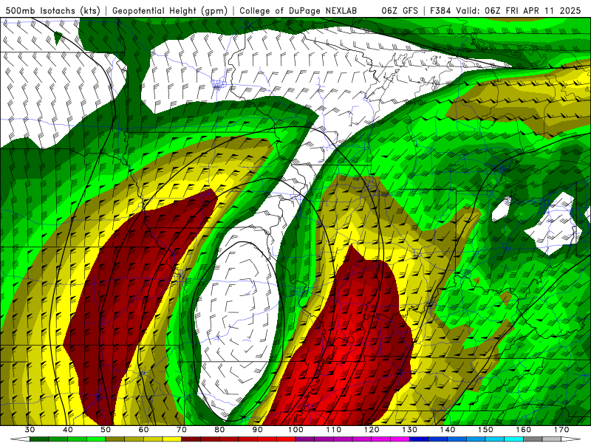
Task: Click the '150' color scale label
Action: 485,430
